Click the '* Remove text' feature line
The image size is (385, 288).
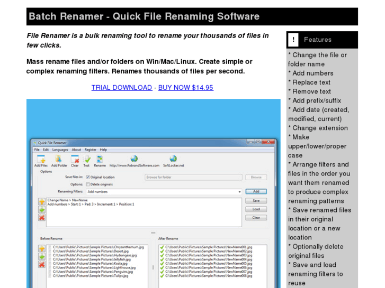(309, 91)
